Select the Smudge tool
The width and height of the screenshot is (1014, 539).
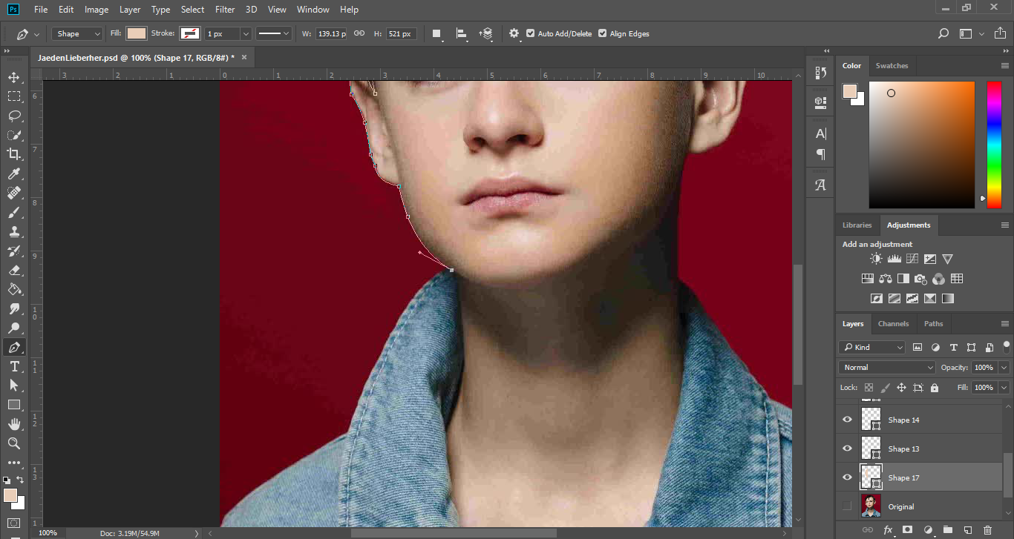click(14, 308)
